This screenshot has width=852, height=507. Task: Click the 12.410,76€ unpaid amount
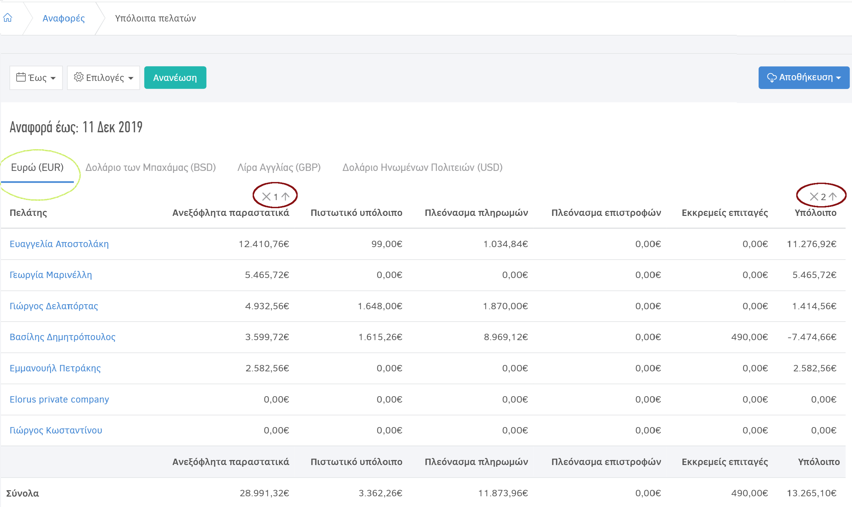pyautogui.click(x=264, y=244)
